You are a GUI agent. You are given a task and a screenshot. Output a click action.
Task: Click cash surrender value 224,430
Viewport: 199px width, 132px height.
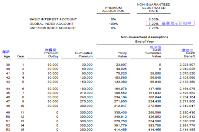pyautogui.click(x=155, y=102)
